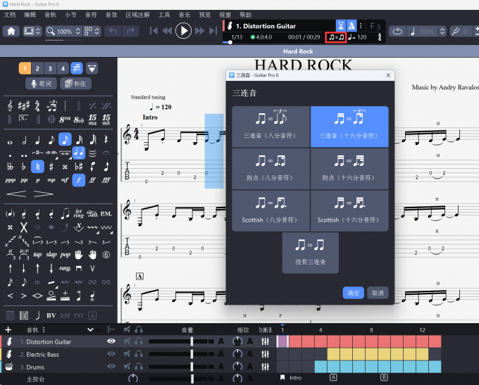
Task: Adjust Distortion Guitar volume slider
Action: [x=192, y=341]
